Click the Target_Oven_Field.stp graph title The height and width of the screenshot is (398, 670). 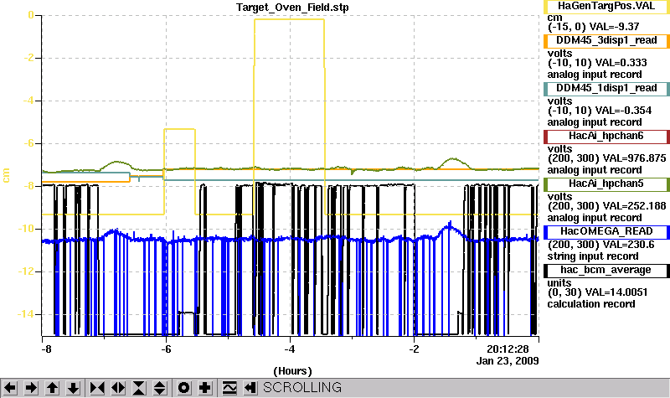[x=292, y=8]
